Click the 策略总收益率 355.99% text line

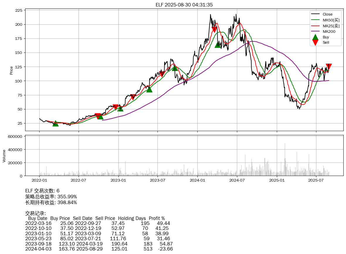[51, 197]
